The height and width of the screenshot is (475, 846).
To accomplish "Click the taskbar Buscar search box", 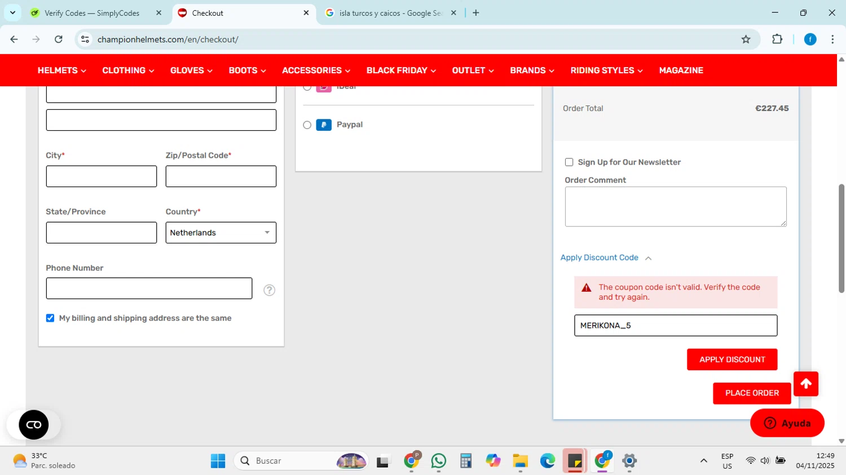I will (x=301, y=461).
